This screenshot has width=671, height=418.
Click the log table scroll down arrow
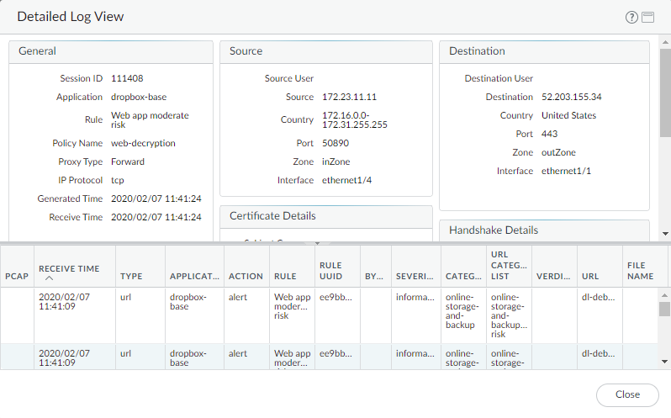coord(665,362)
